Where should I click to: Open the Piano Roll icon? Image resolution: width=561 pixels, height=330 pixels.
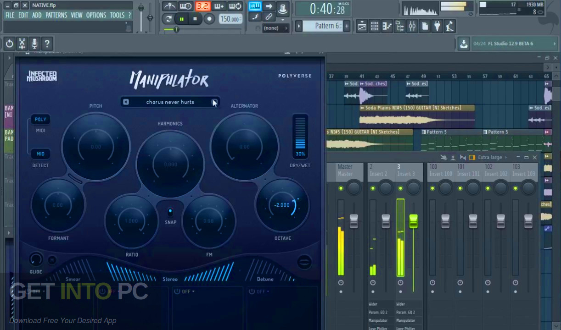pyautogui.click(x=387, y=27)
